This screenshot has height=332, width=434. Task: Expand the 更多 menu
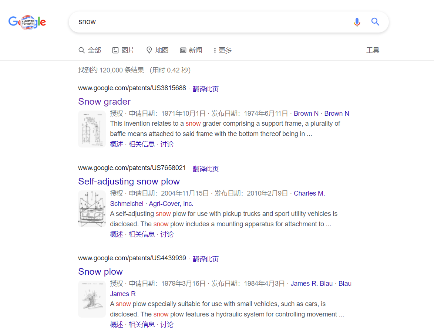[x=223, y=50]
